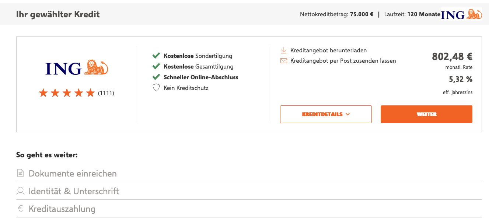Click the download arrow icon
Image resolution: width=489 pixels, height=220 pixels.
[x=283, y=50]
